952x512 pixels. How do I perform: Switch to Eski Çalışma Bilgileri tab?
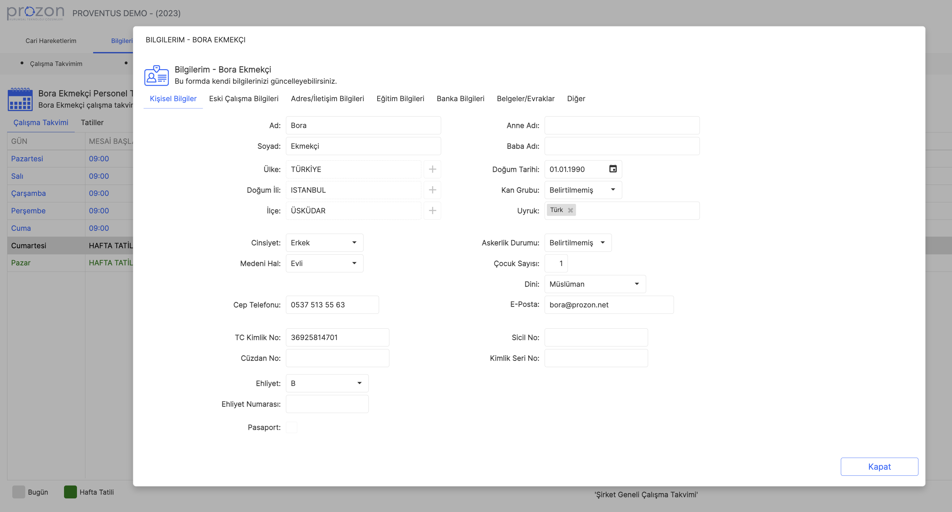click(x=243, y=99)
